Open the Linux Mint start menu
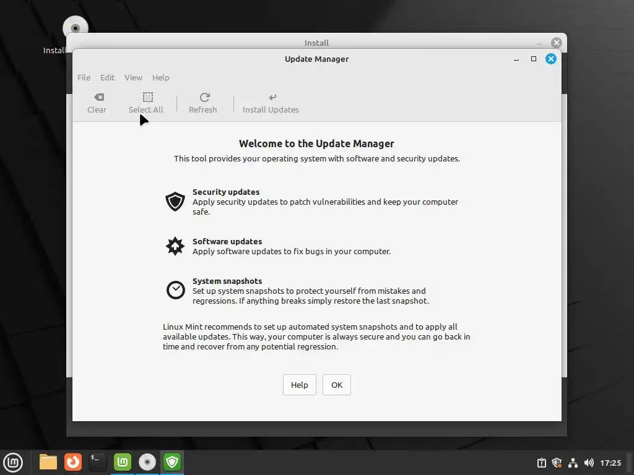 coord(13,463)
